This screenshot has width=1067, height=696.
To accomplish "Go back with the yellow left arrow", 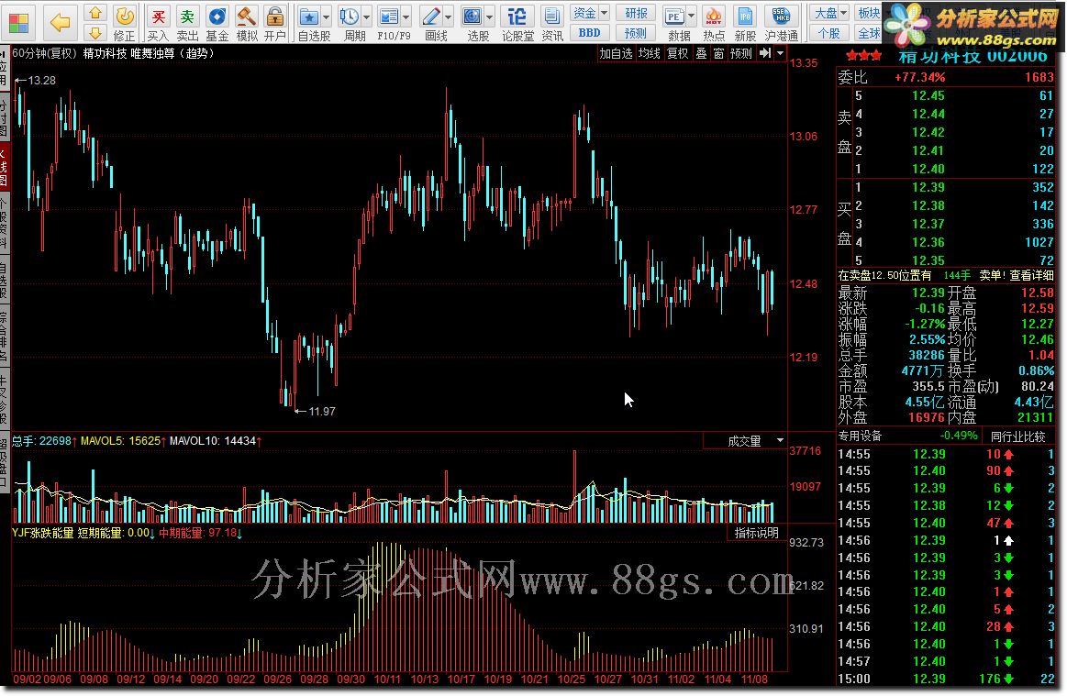I will [x=60, y=23].
